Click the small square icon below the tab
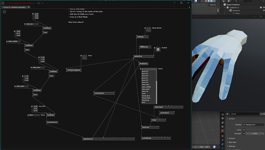265x150 pixels. click(4, 12)
